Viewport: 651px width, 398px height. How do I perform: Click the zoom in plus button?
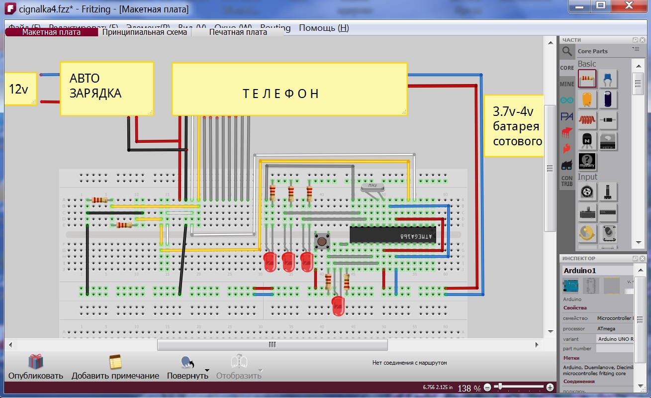550,387
